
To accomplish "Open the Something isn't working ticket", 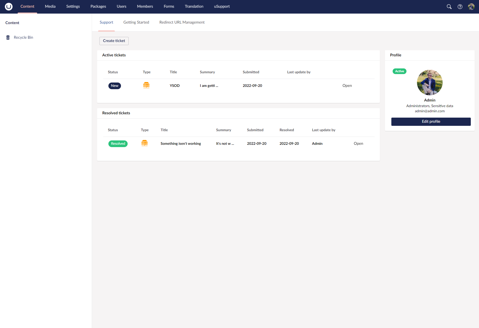I will (x=359, y=143).
